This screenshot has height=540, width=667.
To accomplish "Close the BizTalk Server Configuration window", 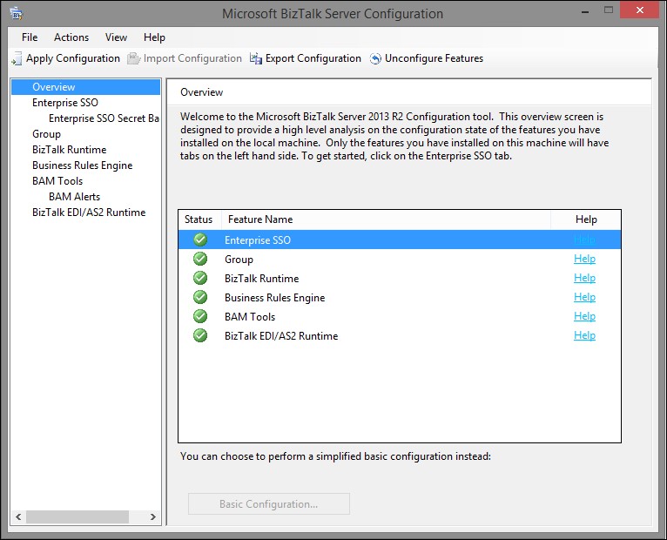I will [640, 10].
